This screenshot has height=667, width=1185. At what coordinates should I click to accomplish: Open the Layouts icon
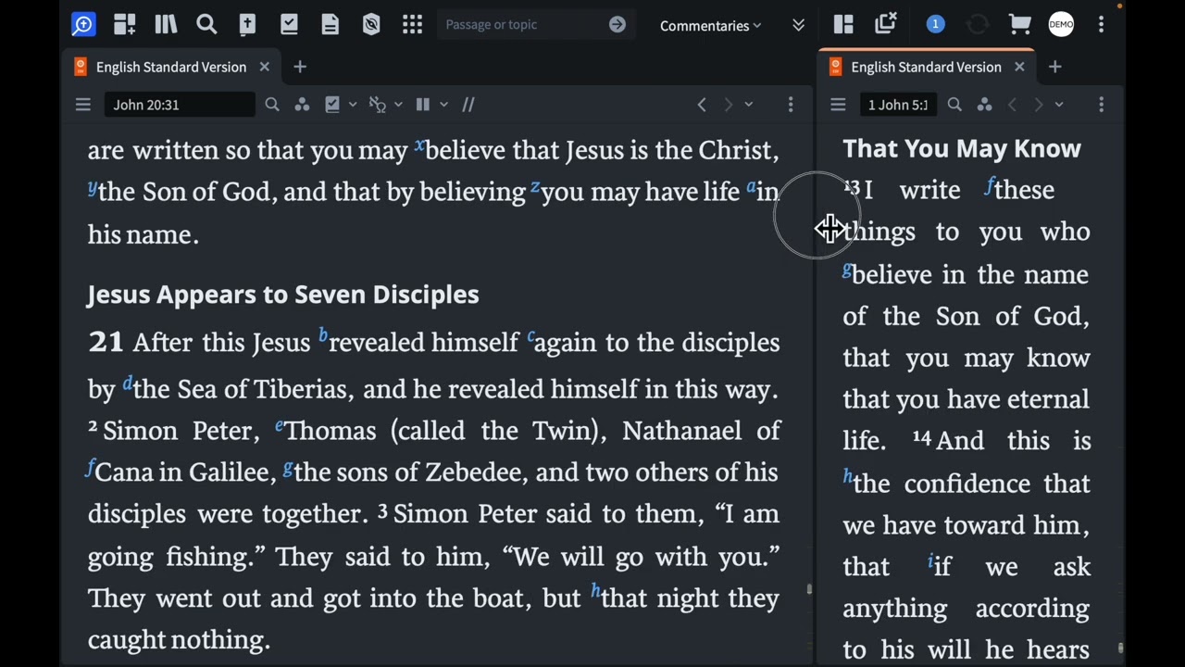pos(843,25)
